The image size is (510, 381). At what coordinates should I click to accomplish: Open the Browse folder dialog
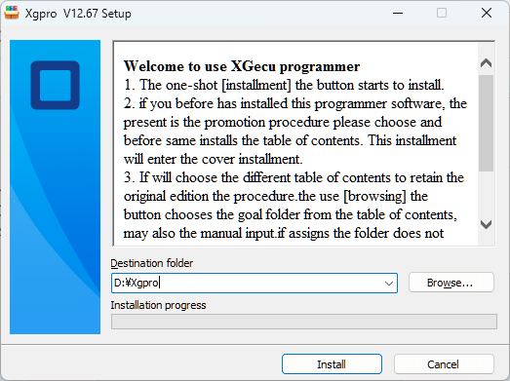[451, 283]
